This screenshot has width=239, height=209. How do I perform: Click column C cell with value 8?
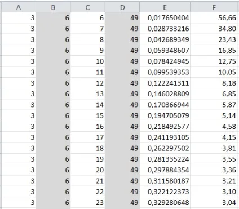[x=88, y=39]
